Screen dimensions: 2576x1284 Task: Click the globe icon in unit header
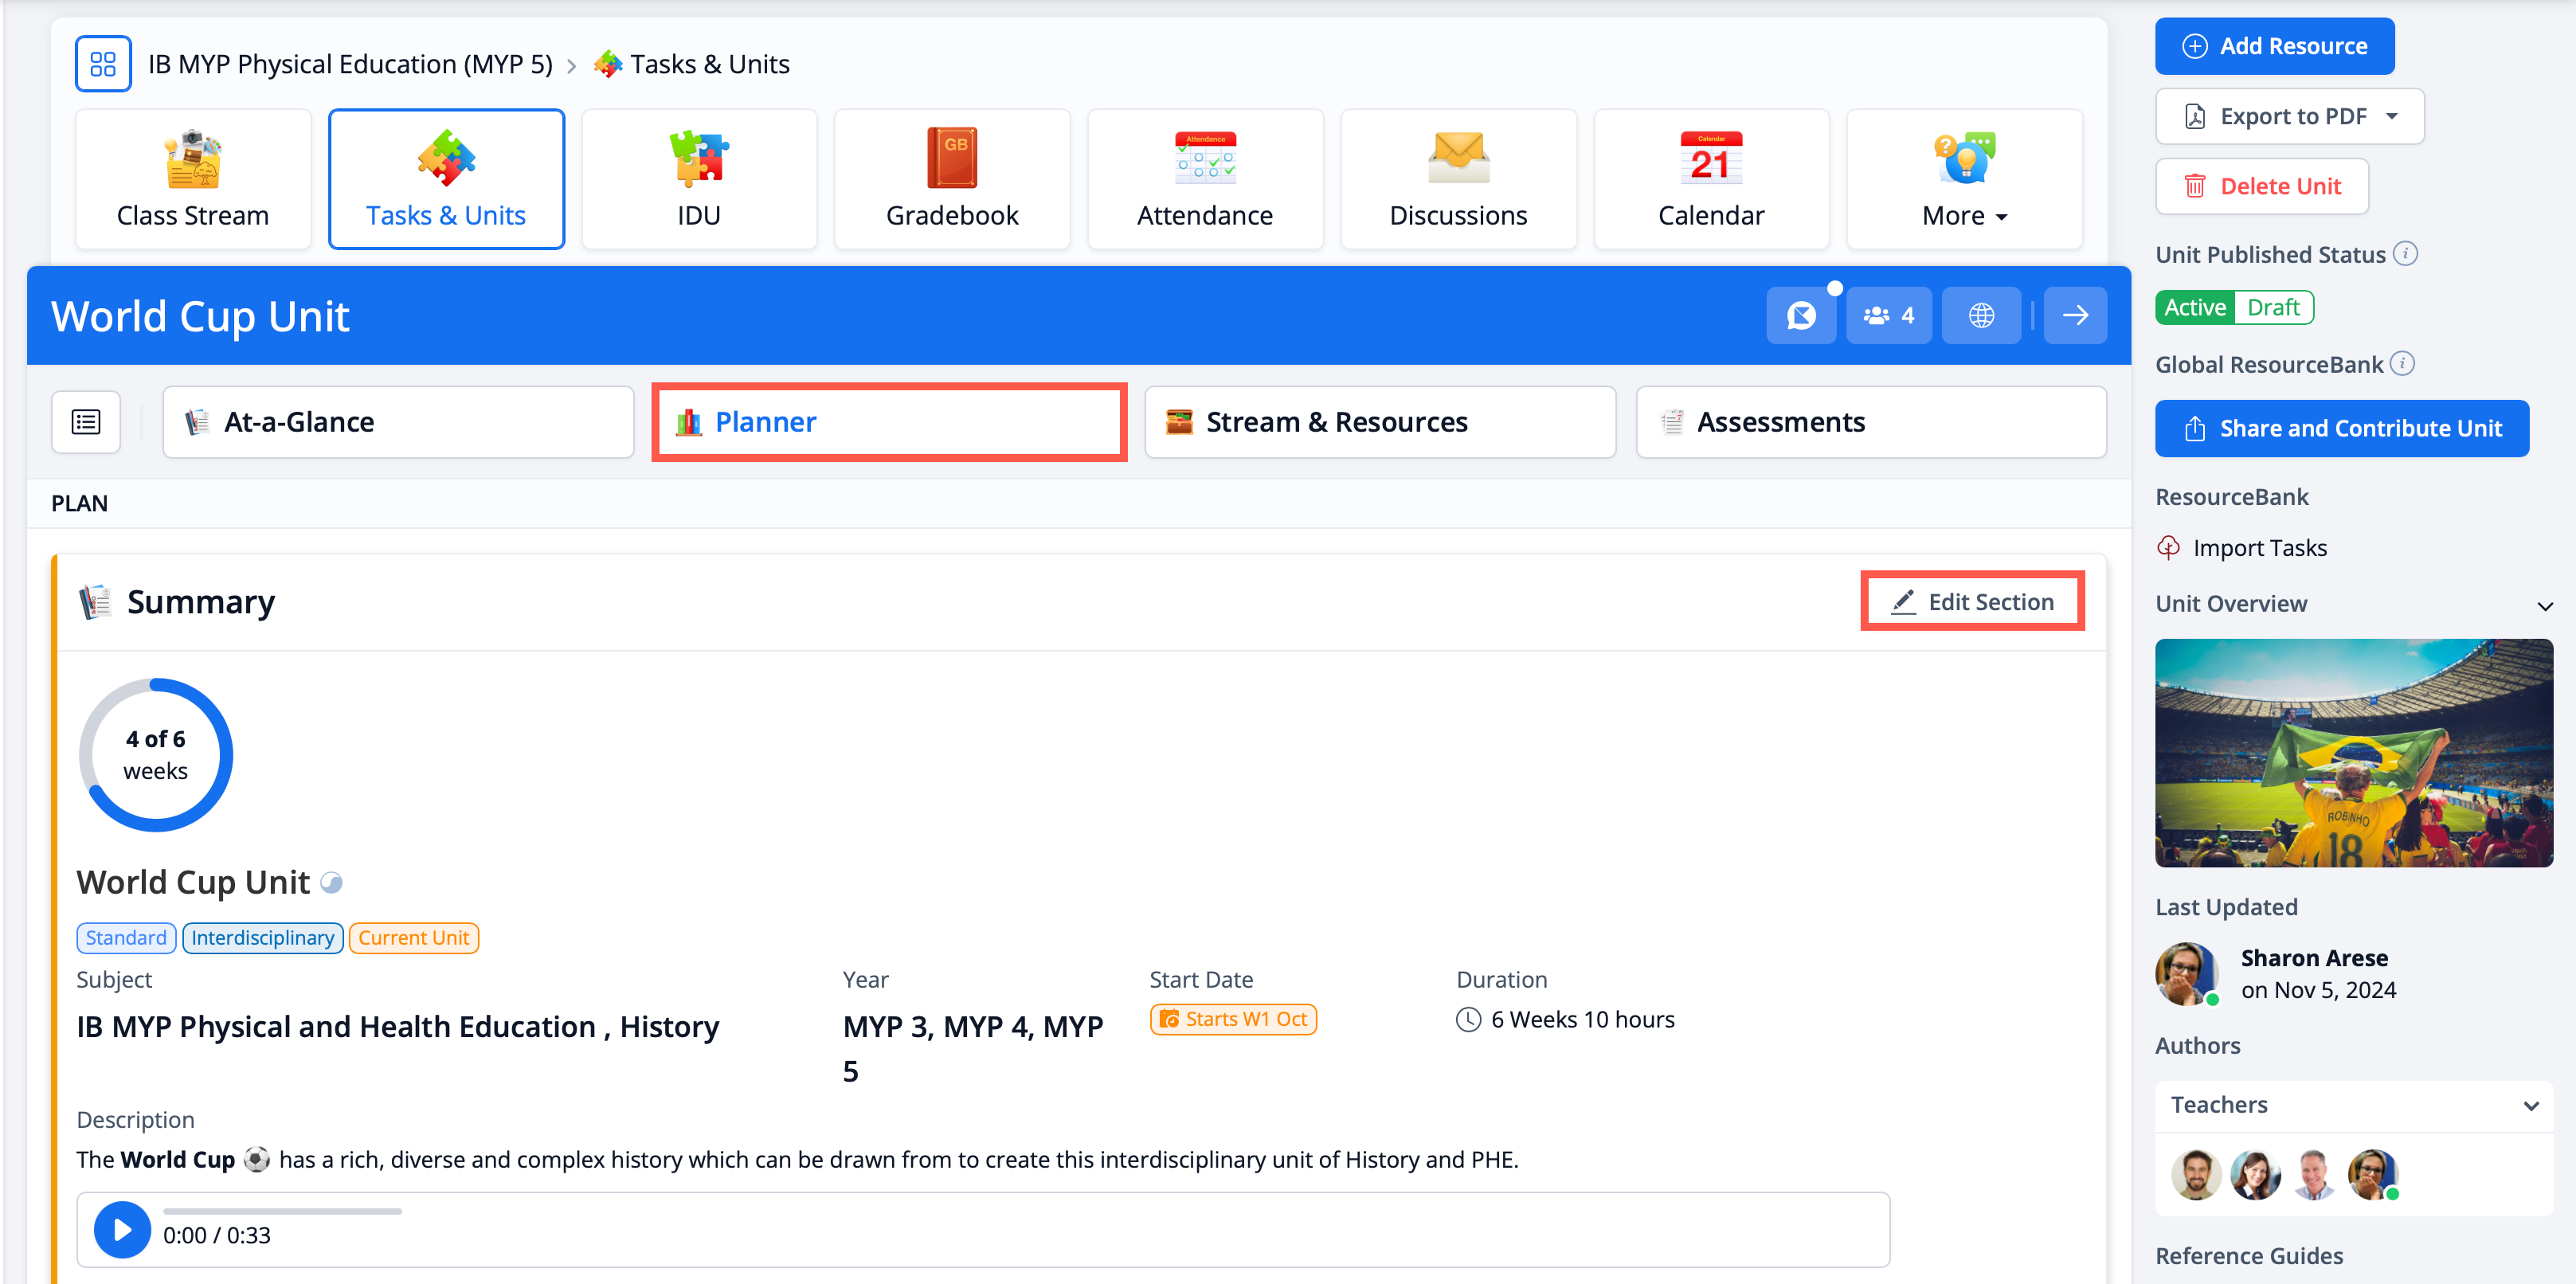(1980, 316)
